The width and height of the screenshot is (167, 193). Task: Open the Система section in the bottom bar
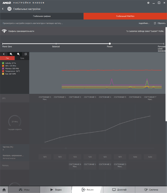(151, 190)
